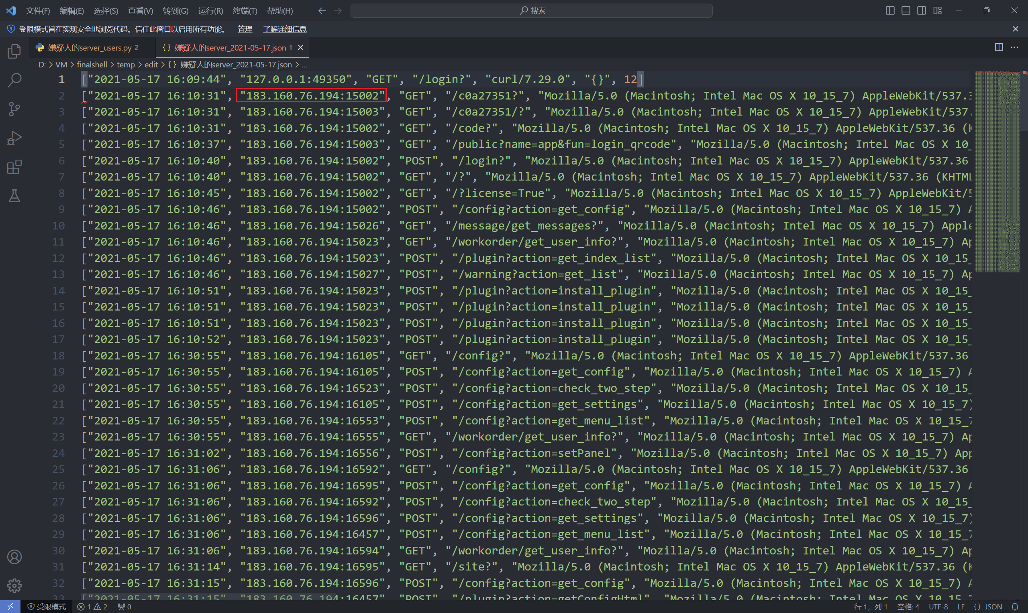Click the ports forwarded indicator showing 0

(x=124, y=607)
